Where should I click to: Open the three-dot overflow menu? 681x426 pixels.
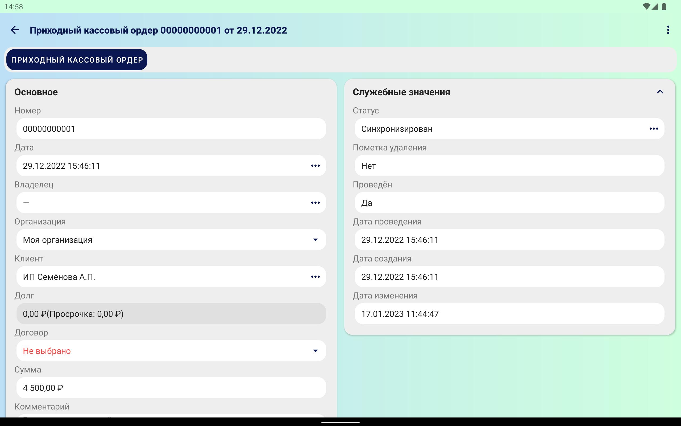[668, 30]
